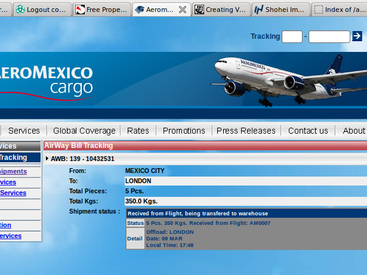Focus the short tracking prefix input box

(292, 37)
